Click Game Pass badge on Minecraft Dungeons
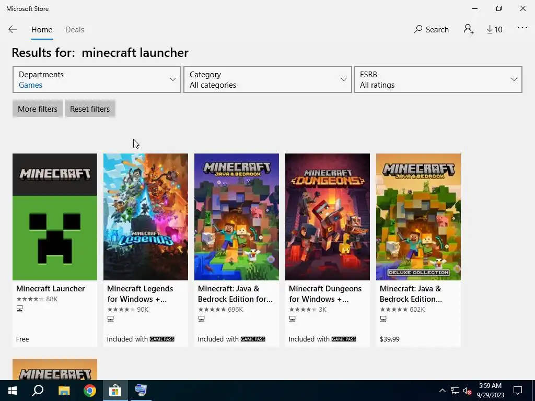The height and width of the screenshot is (401, 535). click(344, 339)
